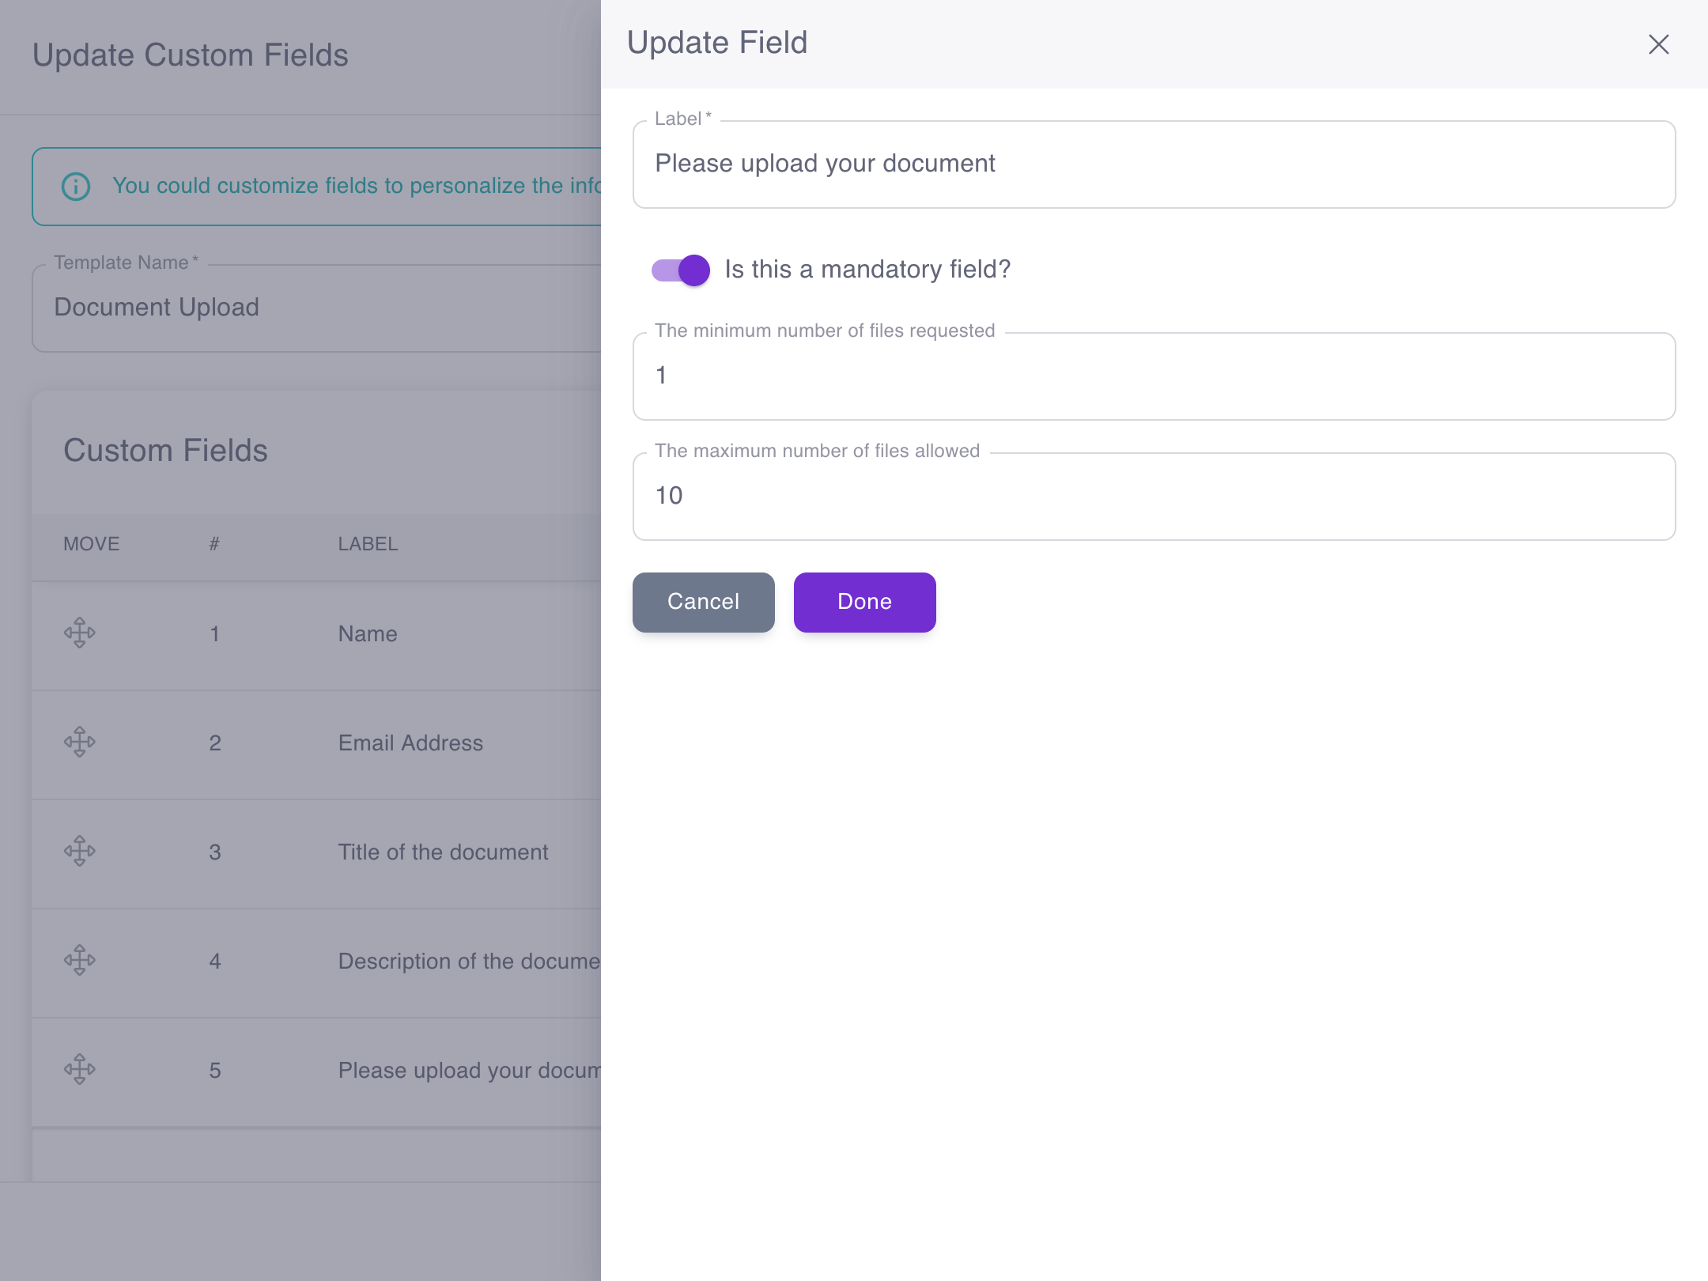The width and height of the screenshot is (1708, 1281).
Task: Click the minimum number of files field
Action: click(1154, 376)
